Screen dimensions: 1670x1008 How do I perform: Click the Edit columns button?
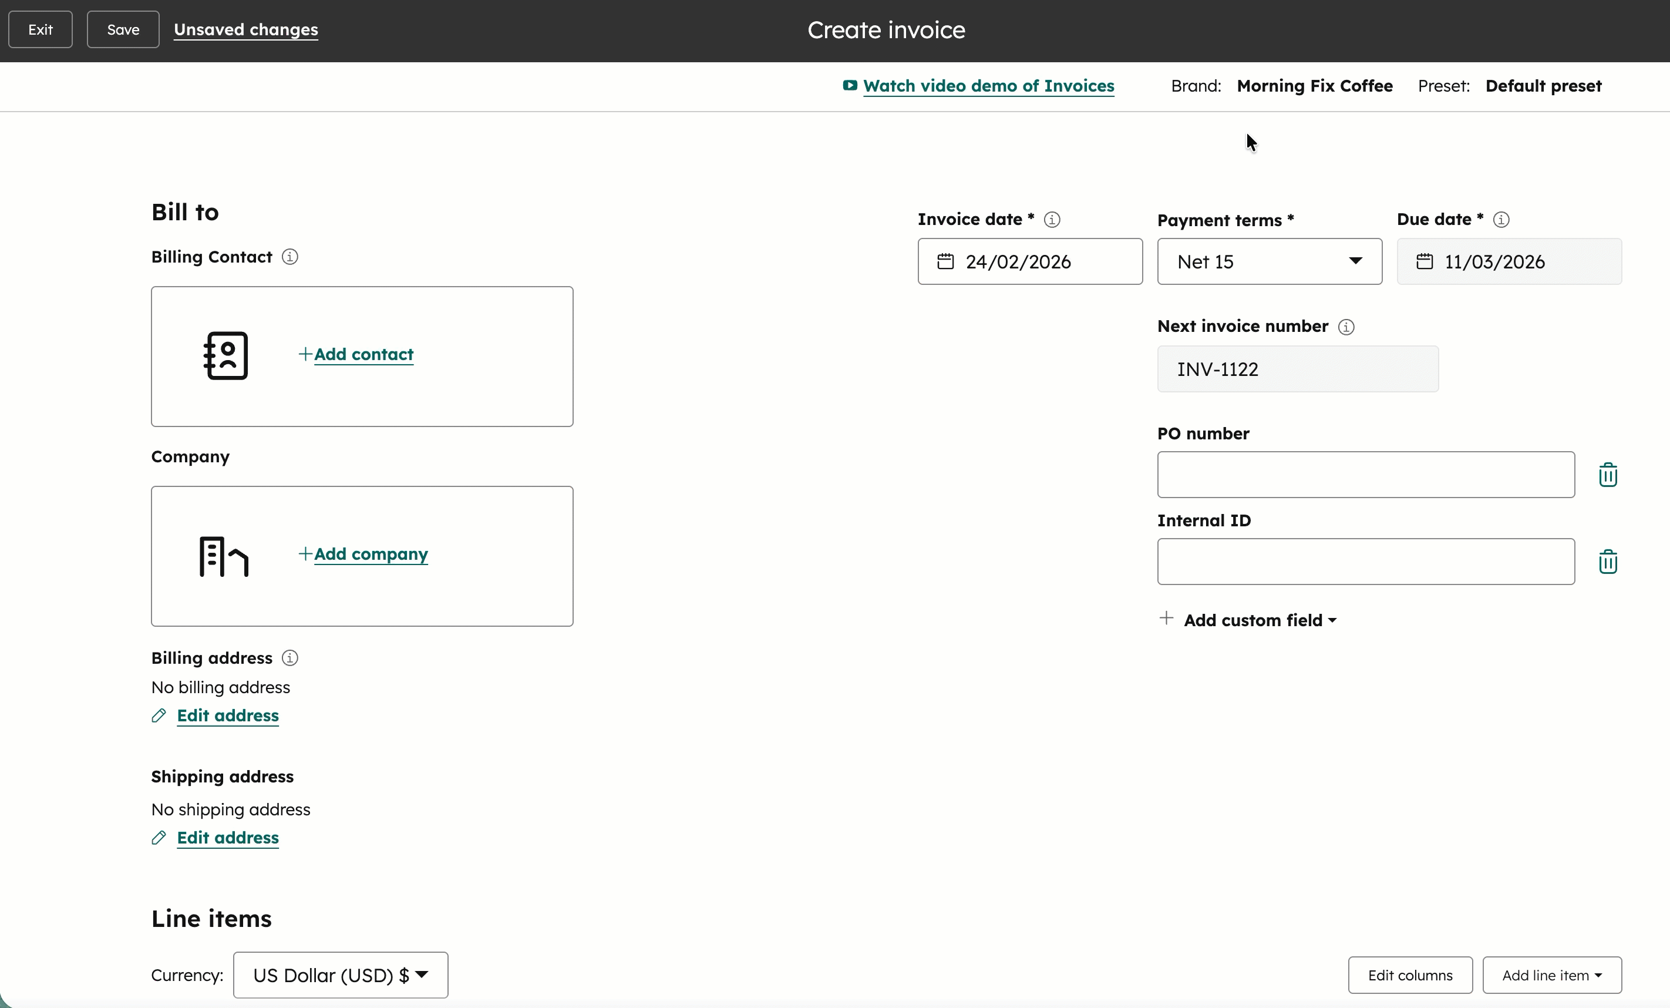[1410, 975]
